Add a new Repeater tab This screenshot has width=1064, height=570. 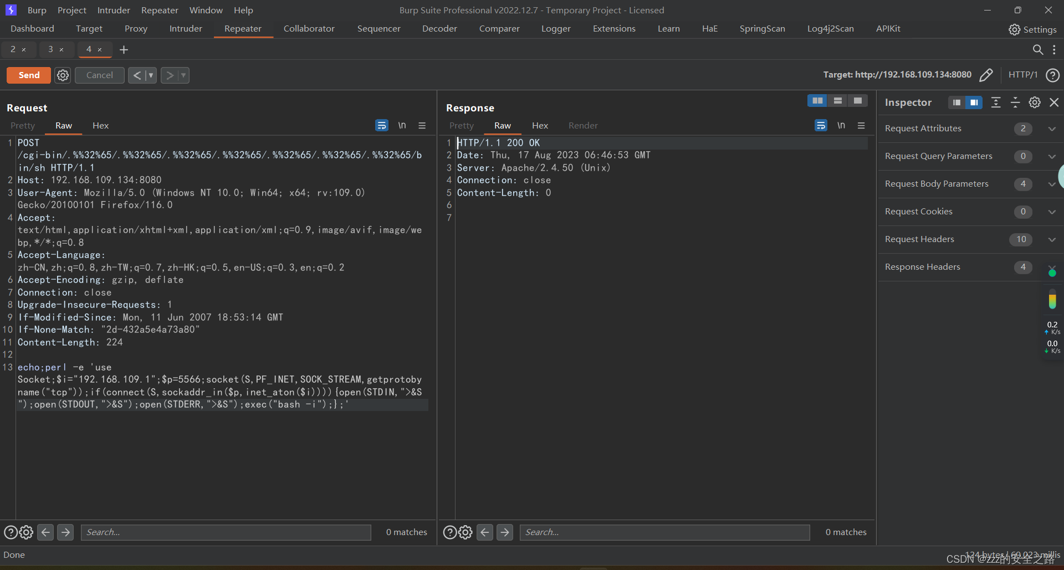(x=124, y=50)
